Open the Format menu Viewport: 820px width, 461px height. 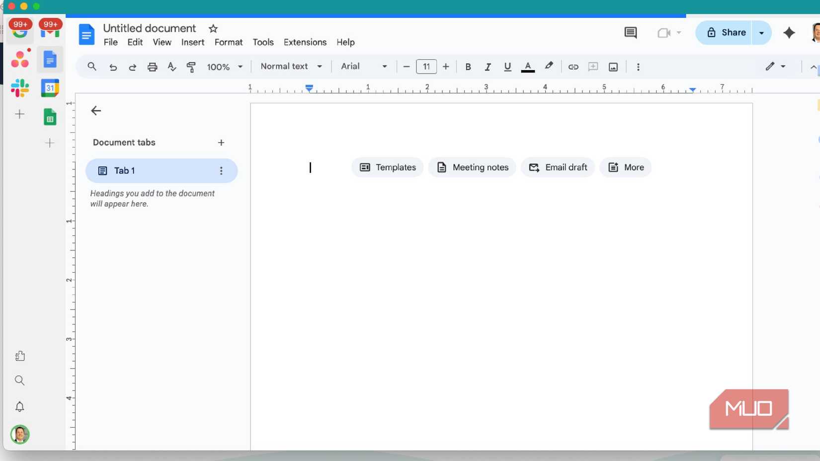pos(229,42)
